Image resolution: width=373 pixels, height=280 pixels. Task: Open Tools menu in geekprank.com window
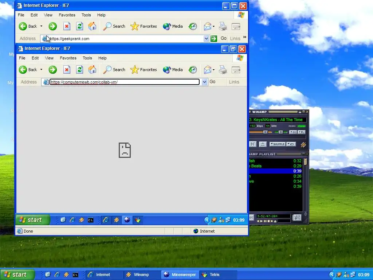(86, 15)
